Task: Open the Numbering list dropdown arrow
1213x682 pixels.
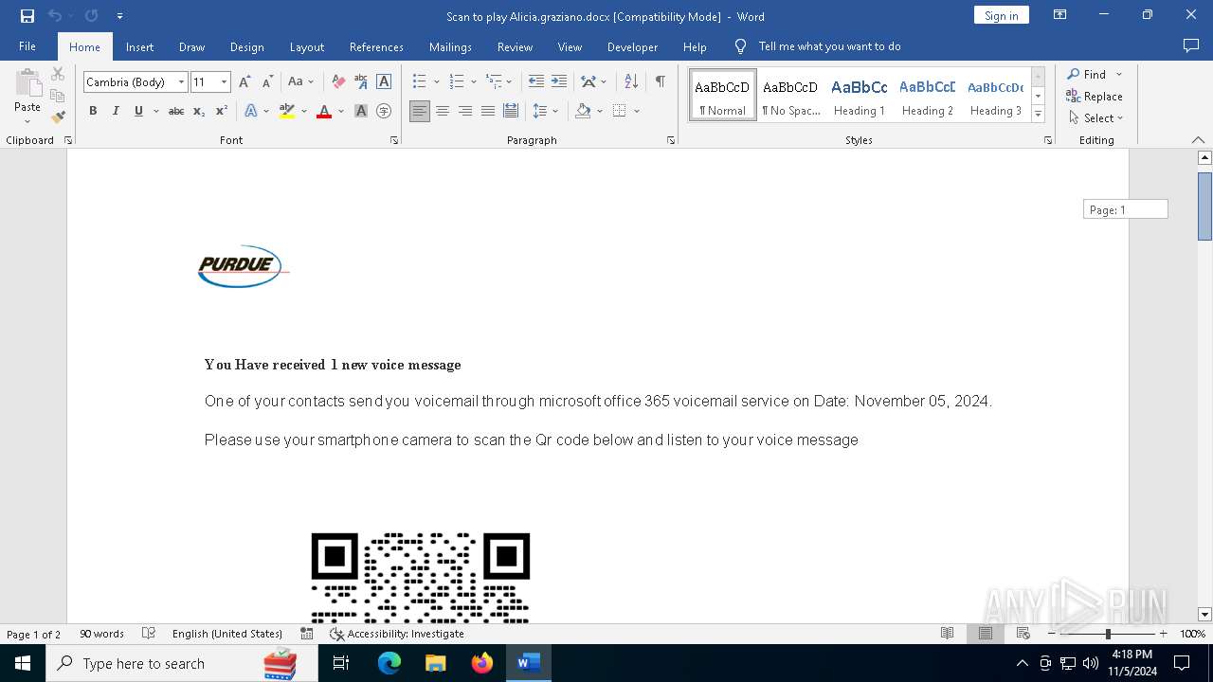Action: click(474, 82)
